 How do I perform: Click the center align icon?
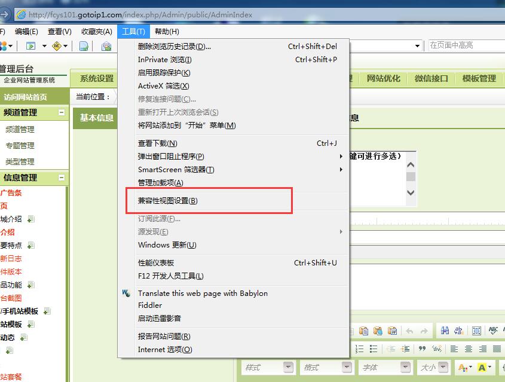coord(469,349)
